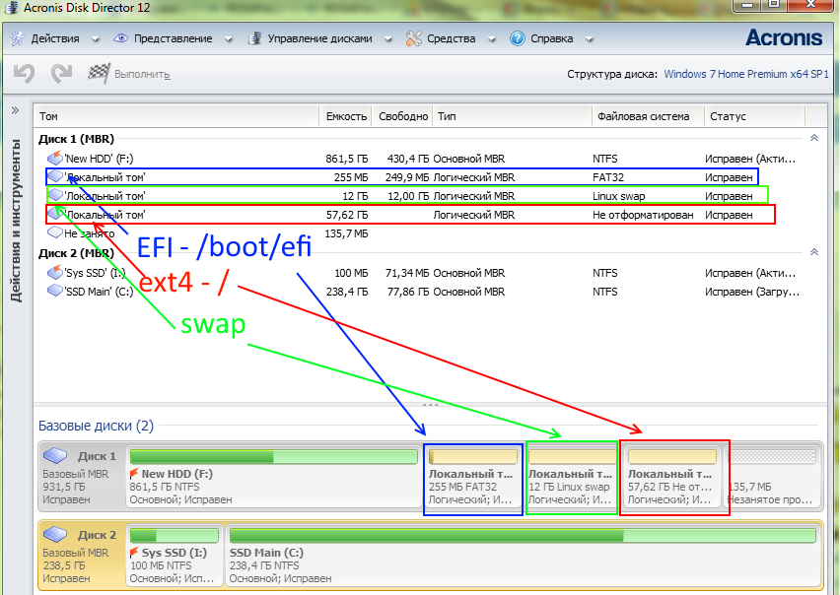This screenshot has width=840, height=595.
Task: Click the Actions menu icon
Action: tap(18, 38)
